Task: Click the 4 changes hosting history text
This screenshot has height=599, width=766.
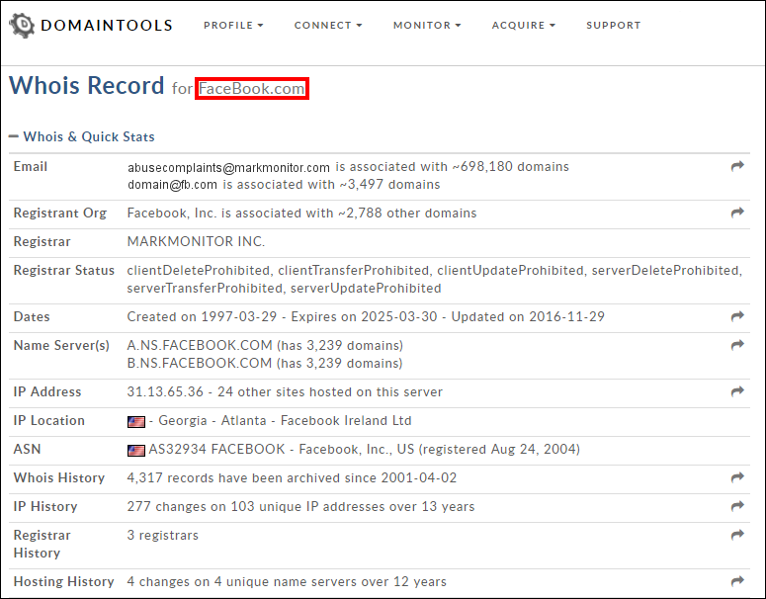Action: click(x=287, y=581)
